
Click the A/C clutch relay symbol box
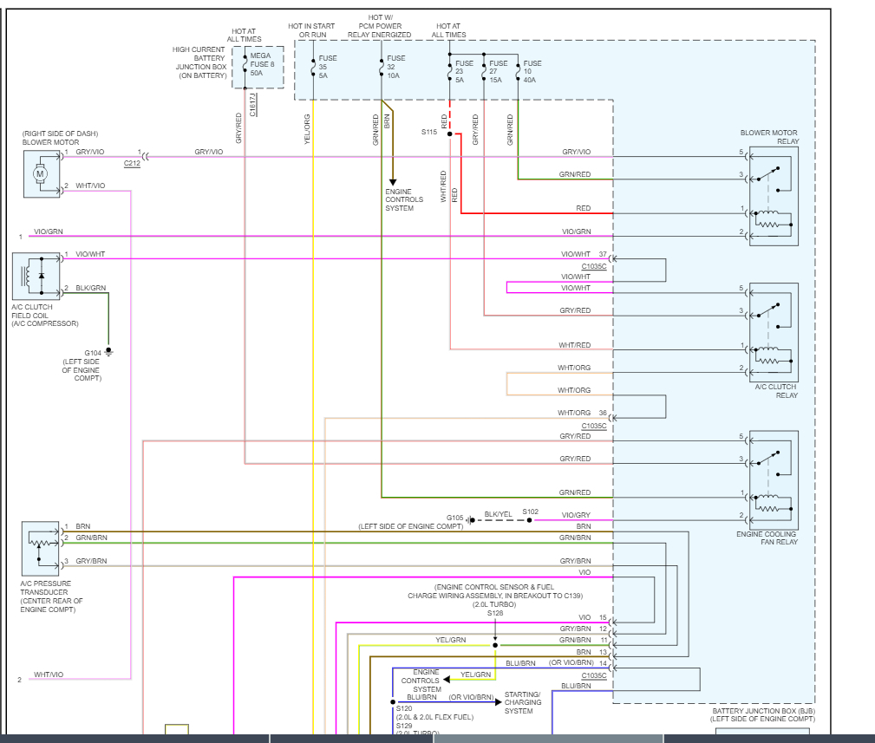click(x=774, y=332)
